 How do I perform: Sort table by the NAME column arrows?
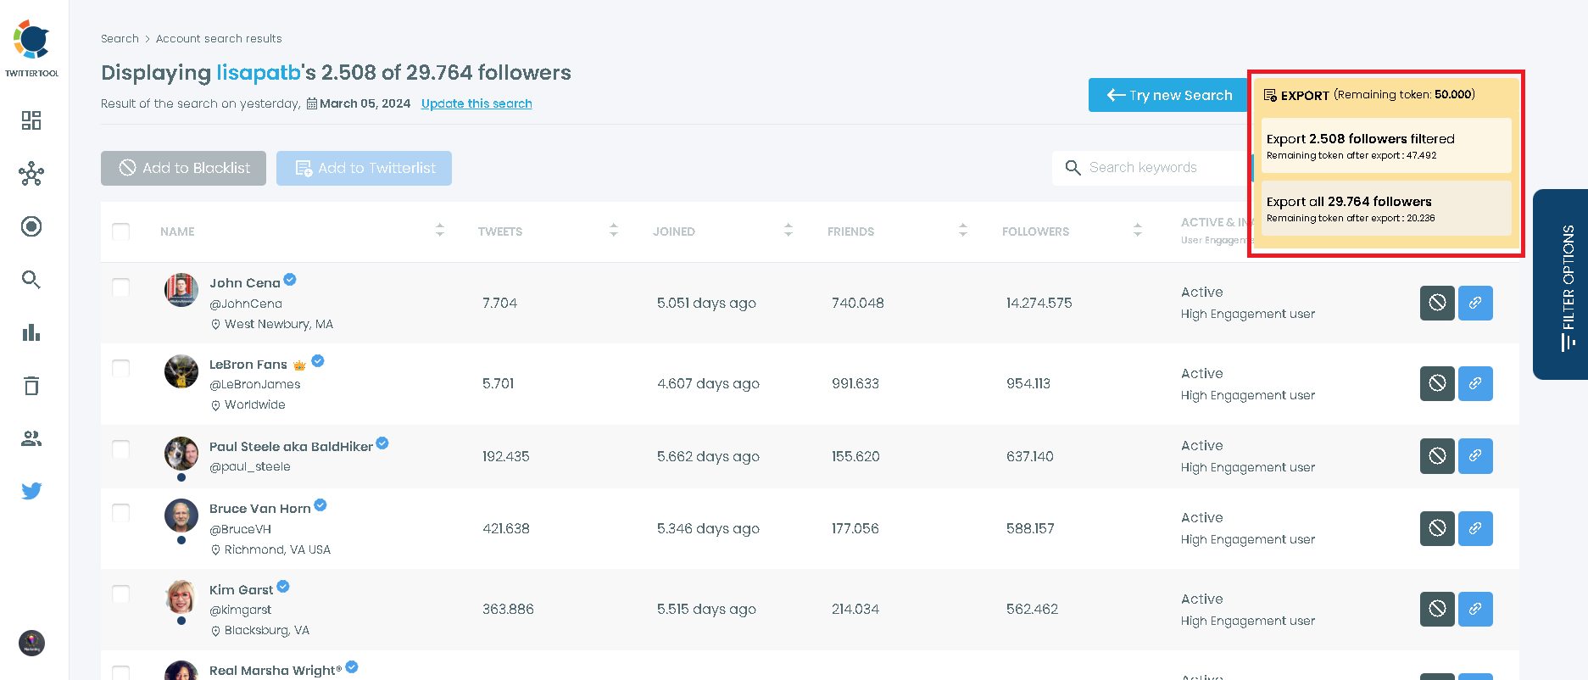click(x=439, y=230)
